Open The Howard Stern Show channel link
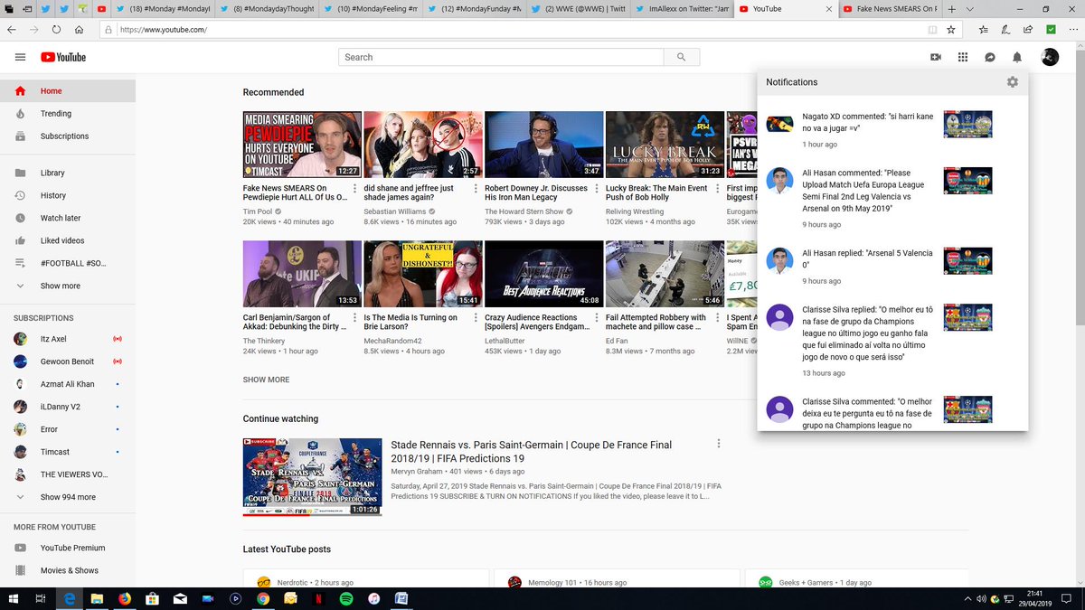The image size is (1085, 610). (524, 211)
